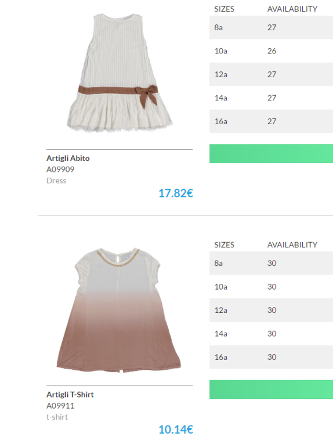Click the green button under the dress sizes
The height and width of the screenshot is (447, 333).
coord(271,154)
